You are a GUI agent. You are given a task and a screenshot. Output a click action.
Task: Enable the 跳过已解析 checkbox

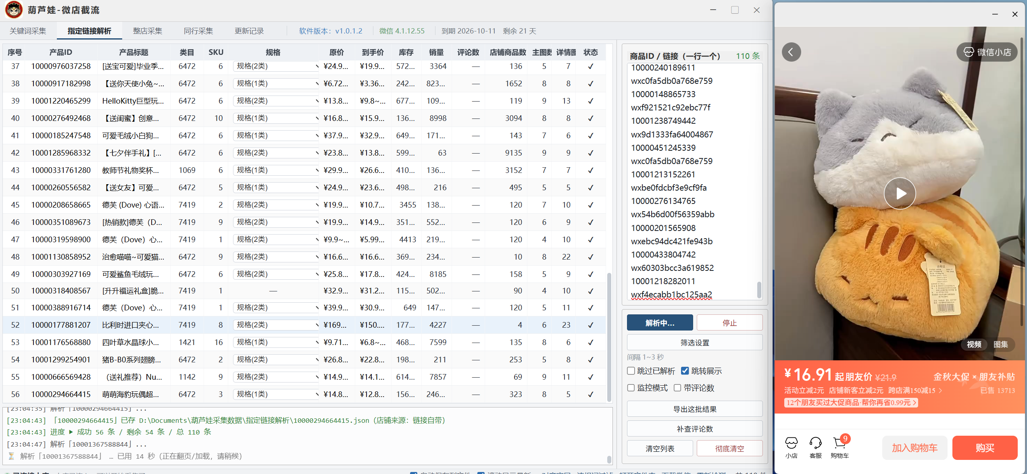tap(631, 371)
